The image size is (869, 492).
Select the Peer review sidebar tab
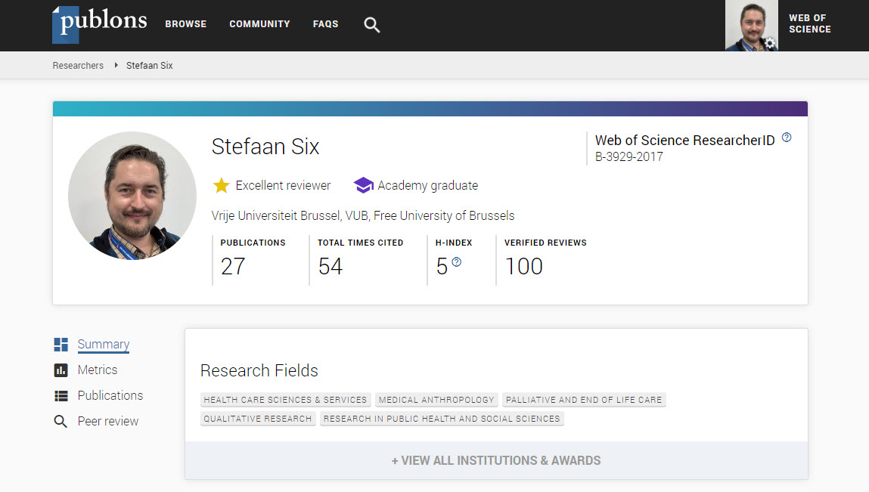108,422
